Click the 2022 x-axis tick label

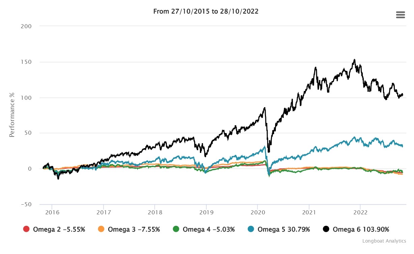pos(360,212)
